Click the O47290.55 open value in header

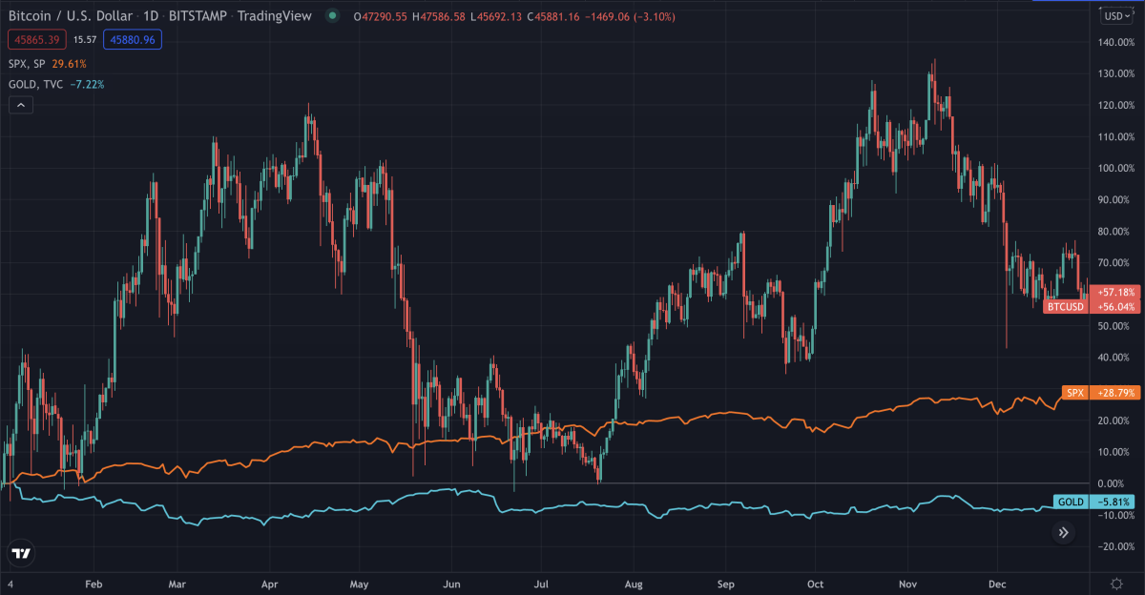coord(378,16)
